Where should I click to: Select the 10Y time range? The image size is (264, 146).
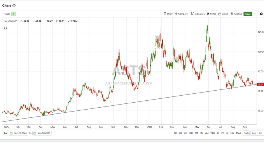232,133
